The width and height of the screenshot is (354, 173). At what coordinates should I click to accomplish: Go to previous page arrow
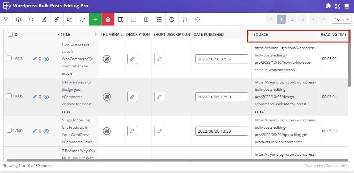point(271,19)
